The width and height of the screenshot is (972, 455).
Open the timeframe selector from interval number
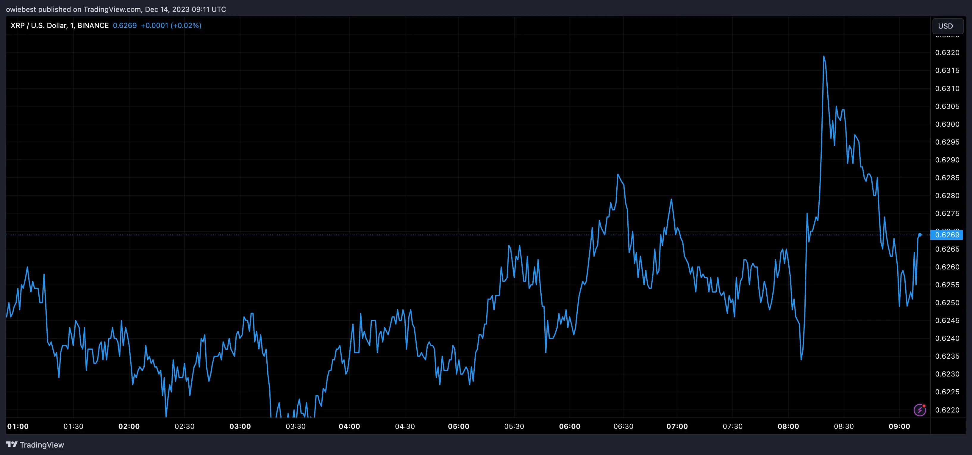[72, 25]
